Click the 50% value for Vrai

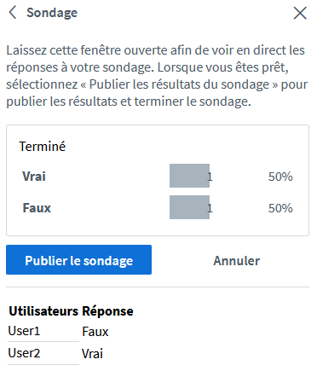[x=280, y=177]
